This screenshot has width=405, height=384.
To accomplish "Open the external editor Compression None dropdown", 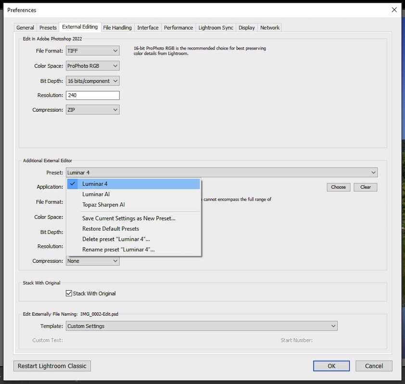I will (93, 261).
